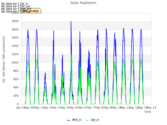Click the 'No data for f_LW_in' message
Screen dimensions: 167x125
[15, 4]
